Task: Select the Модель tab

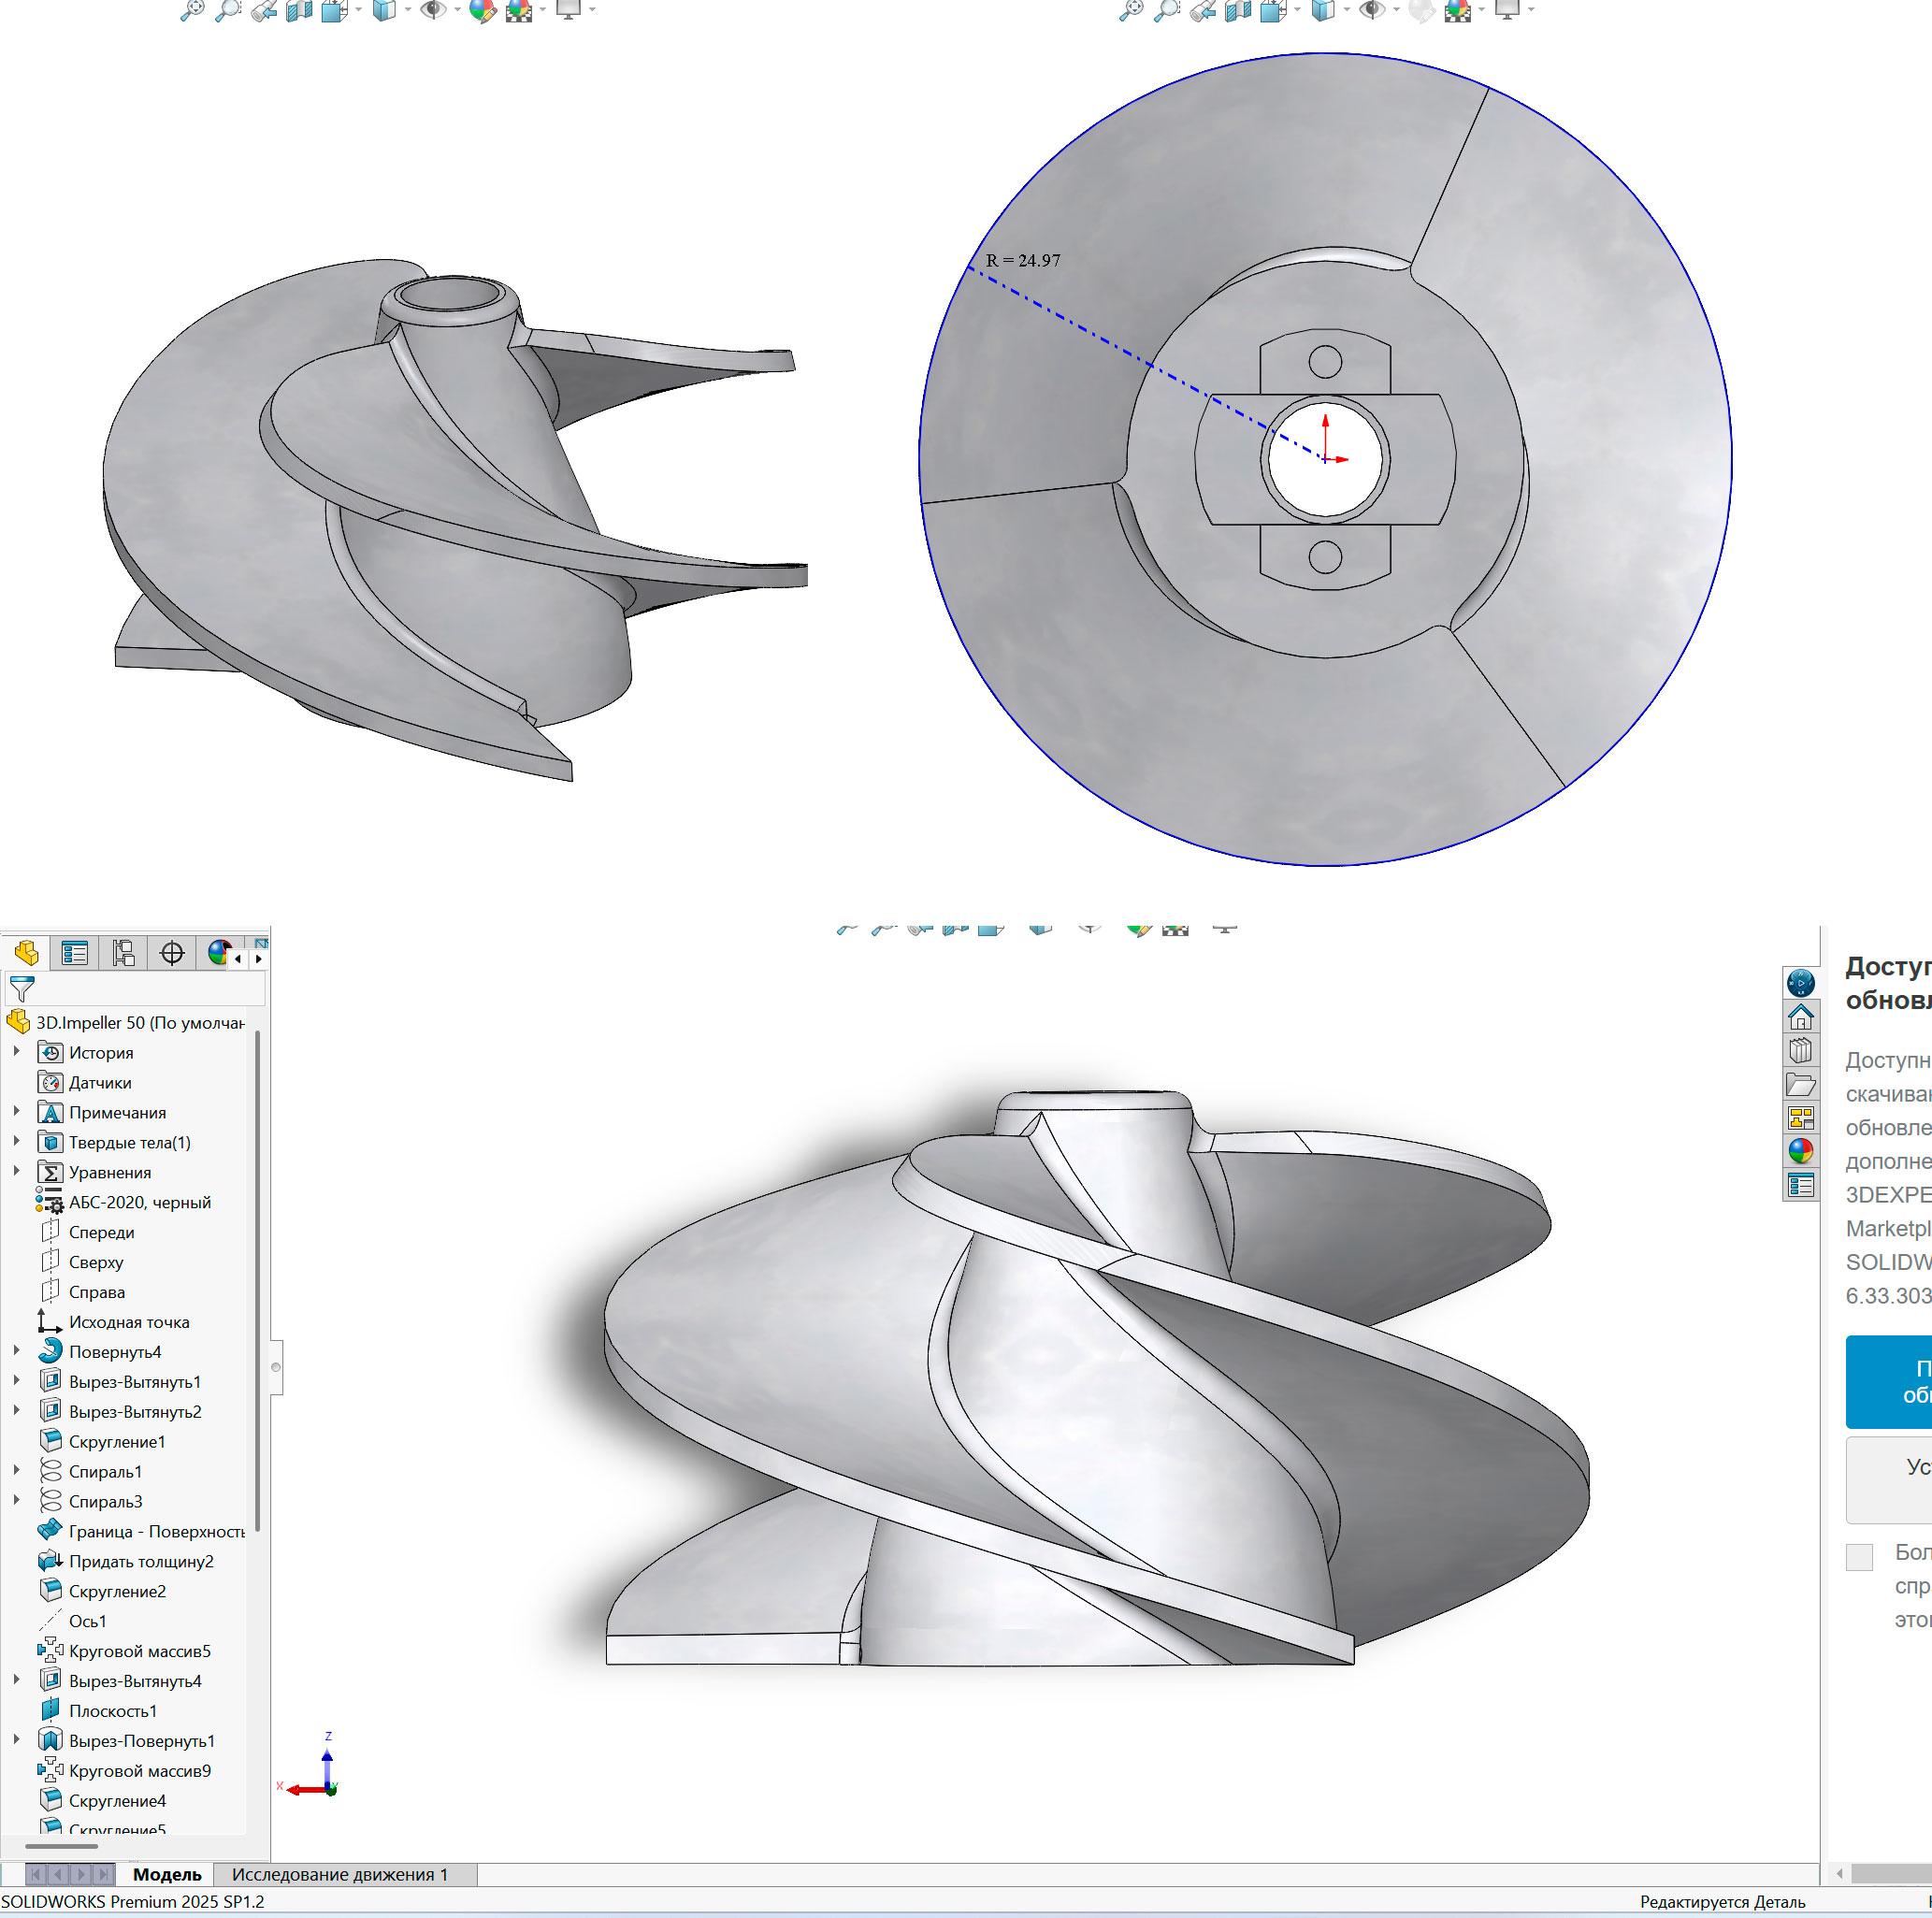Action: (167, 1874)
